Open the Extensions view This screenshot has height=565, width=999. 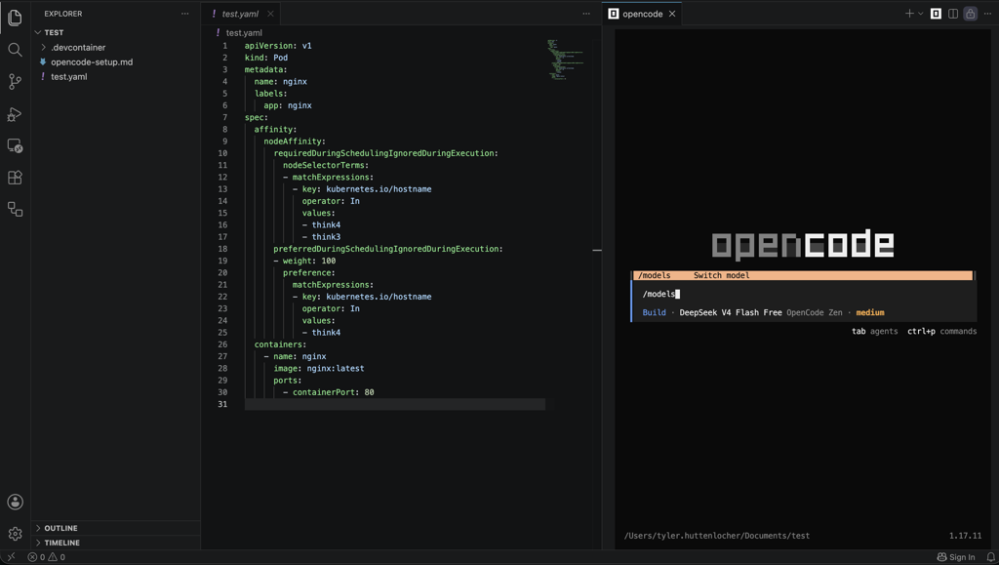(x=15, y=178)
